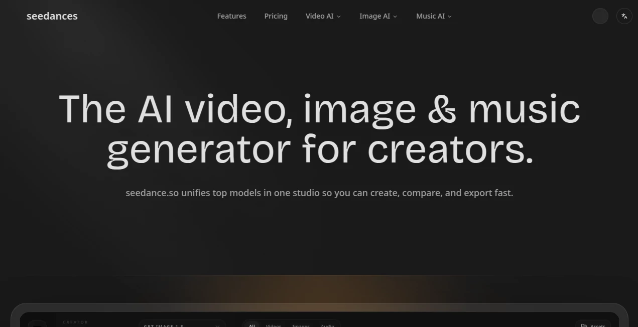Viewport: 638px width, 327px height.
Task: Open the Pricing page
Action: (276, 16)
